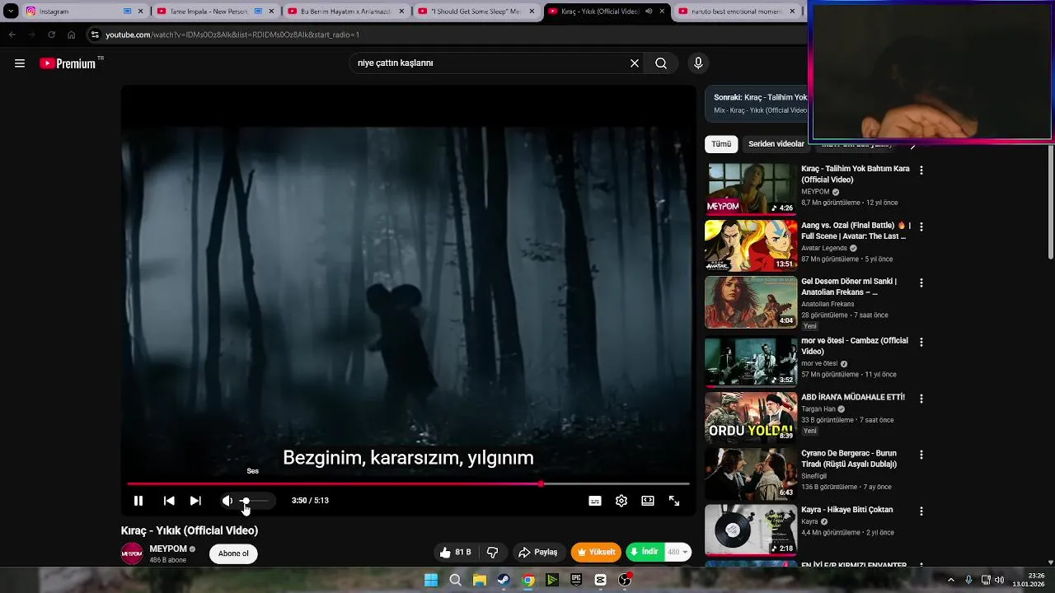1055x593 pixels.
Task: Open File Explorer from taskbar
Action: pyautogui.click(x=479, y=580)
